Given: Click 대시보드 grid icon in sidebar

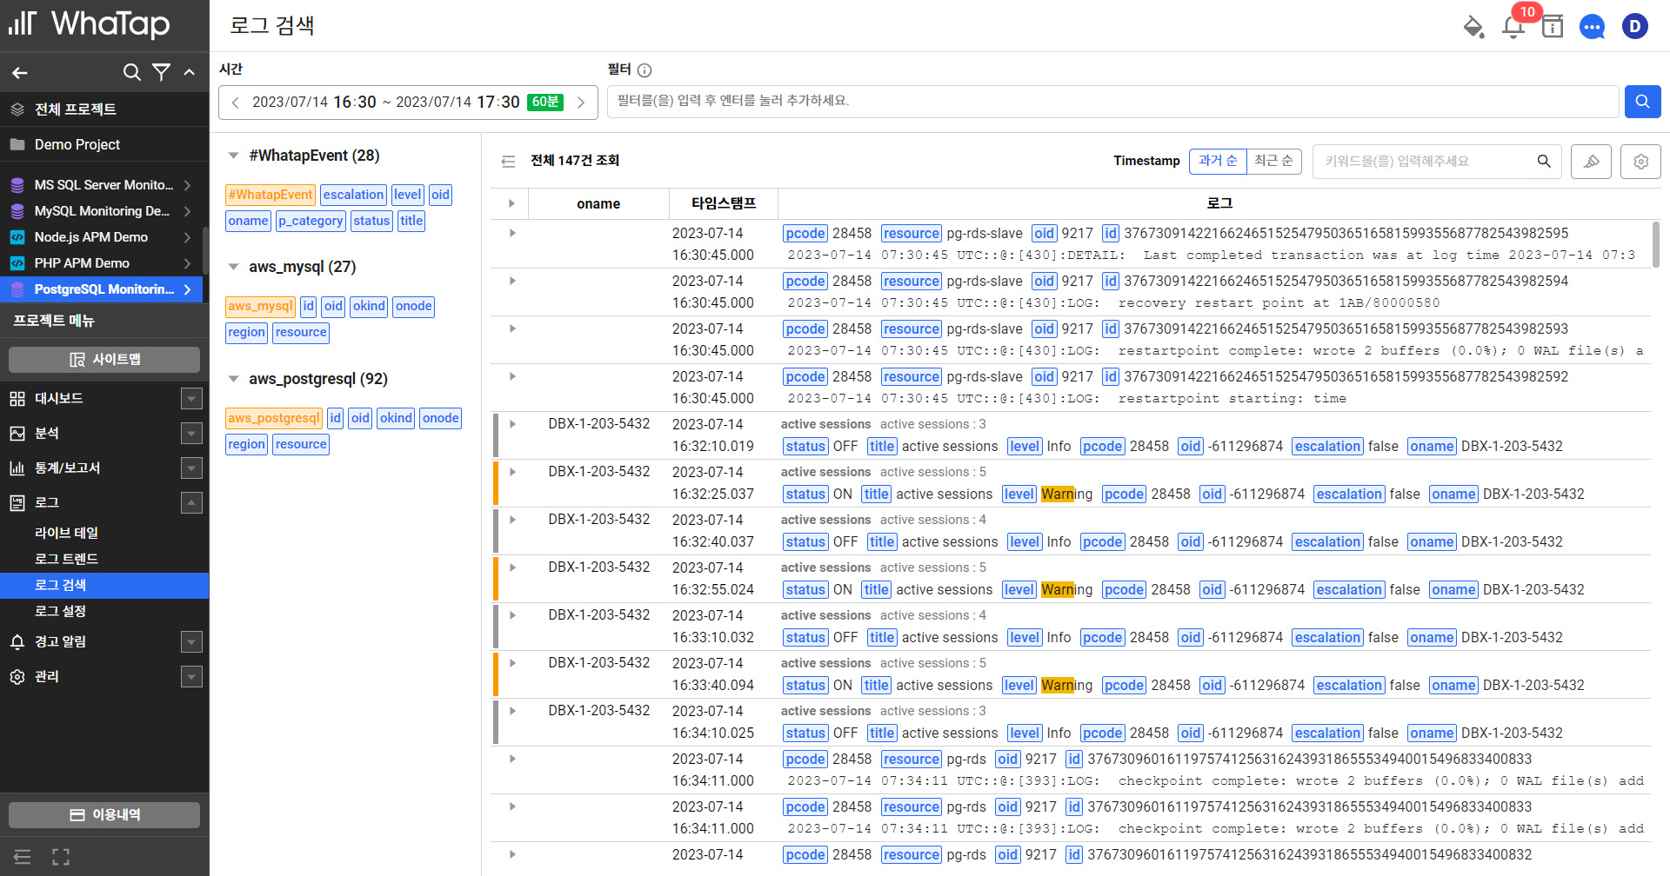Looking at the screenshot, I should pyautogui.click(x=17, y=399).
